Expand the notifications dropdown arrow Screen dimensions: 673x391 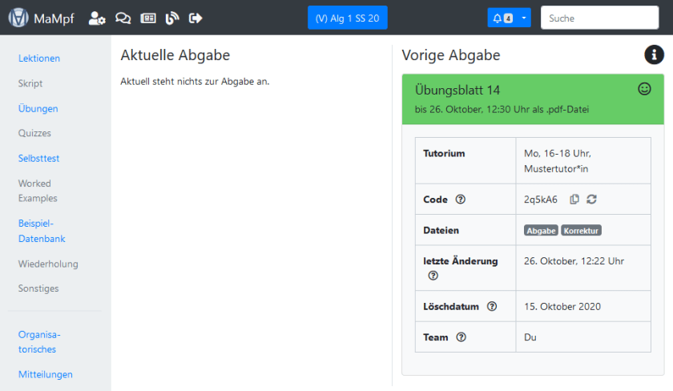(523, 18)
